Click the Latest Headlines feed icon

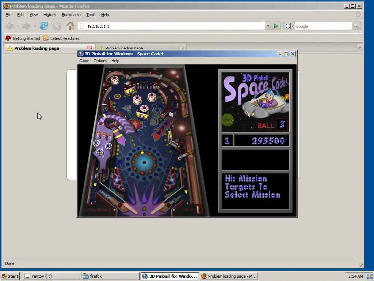[46, 38]
